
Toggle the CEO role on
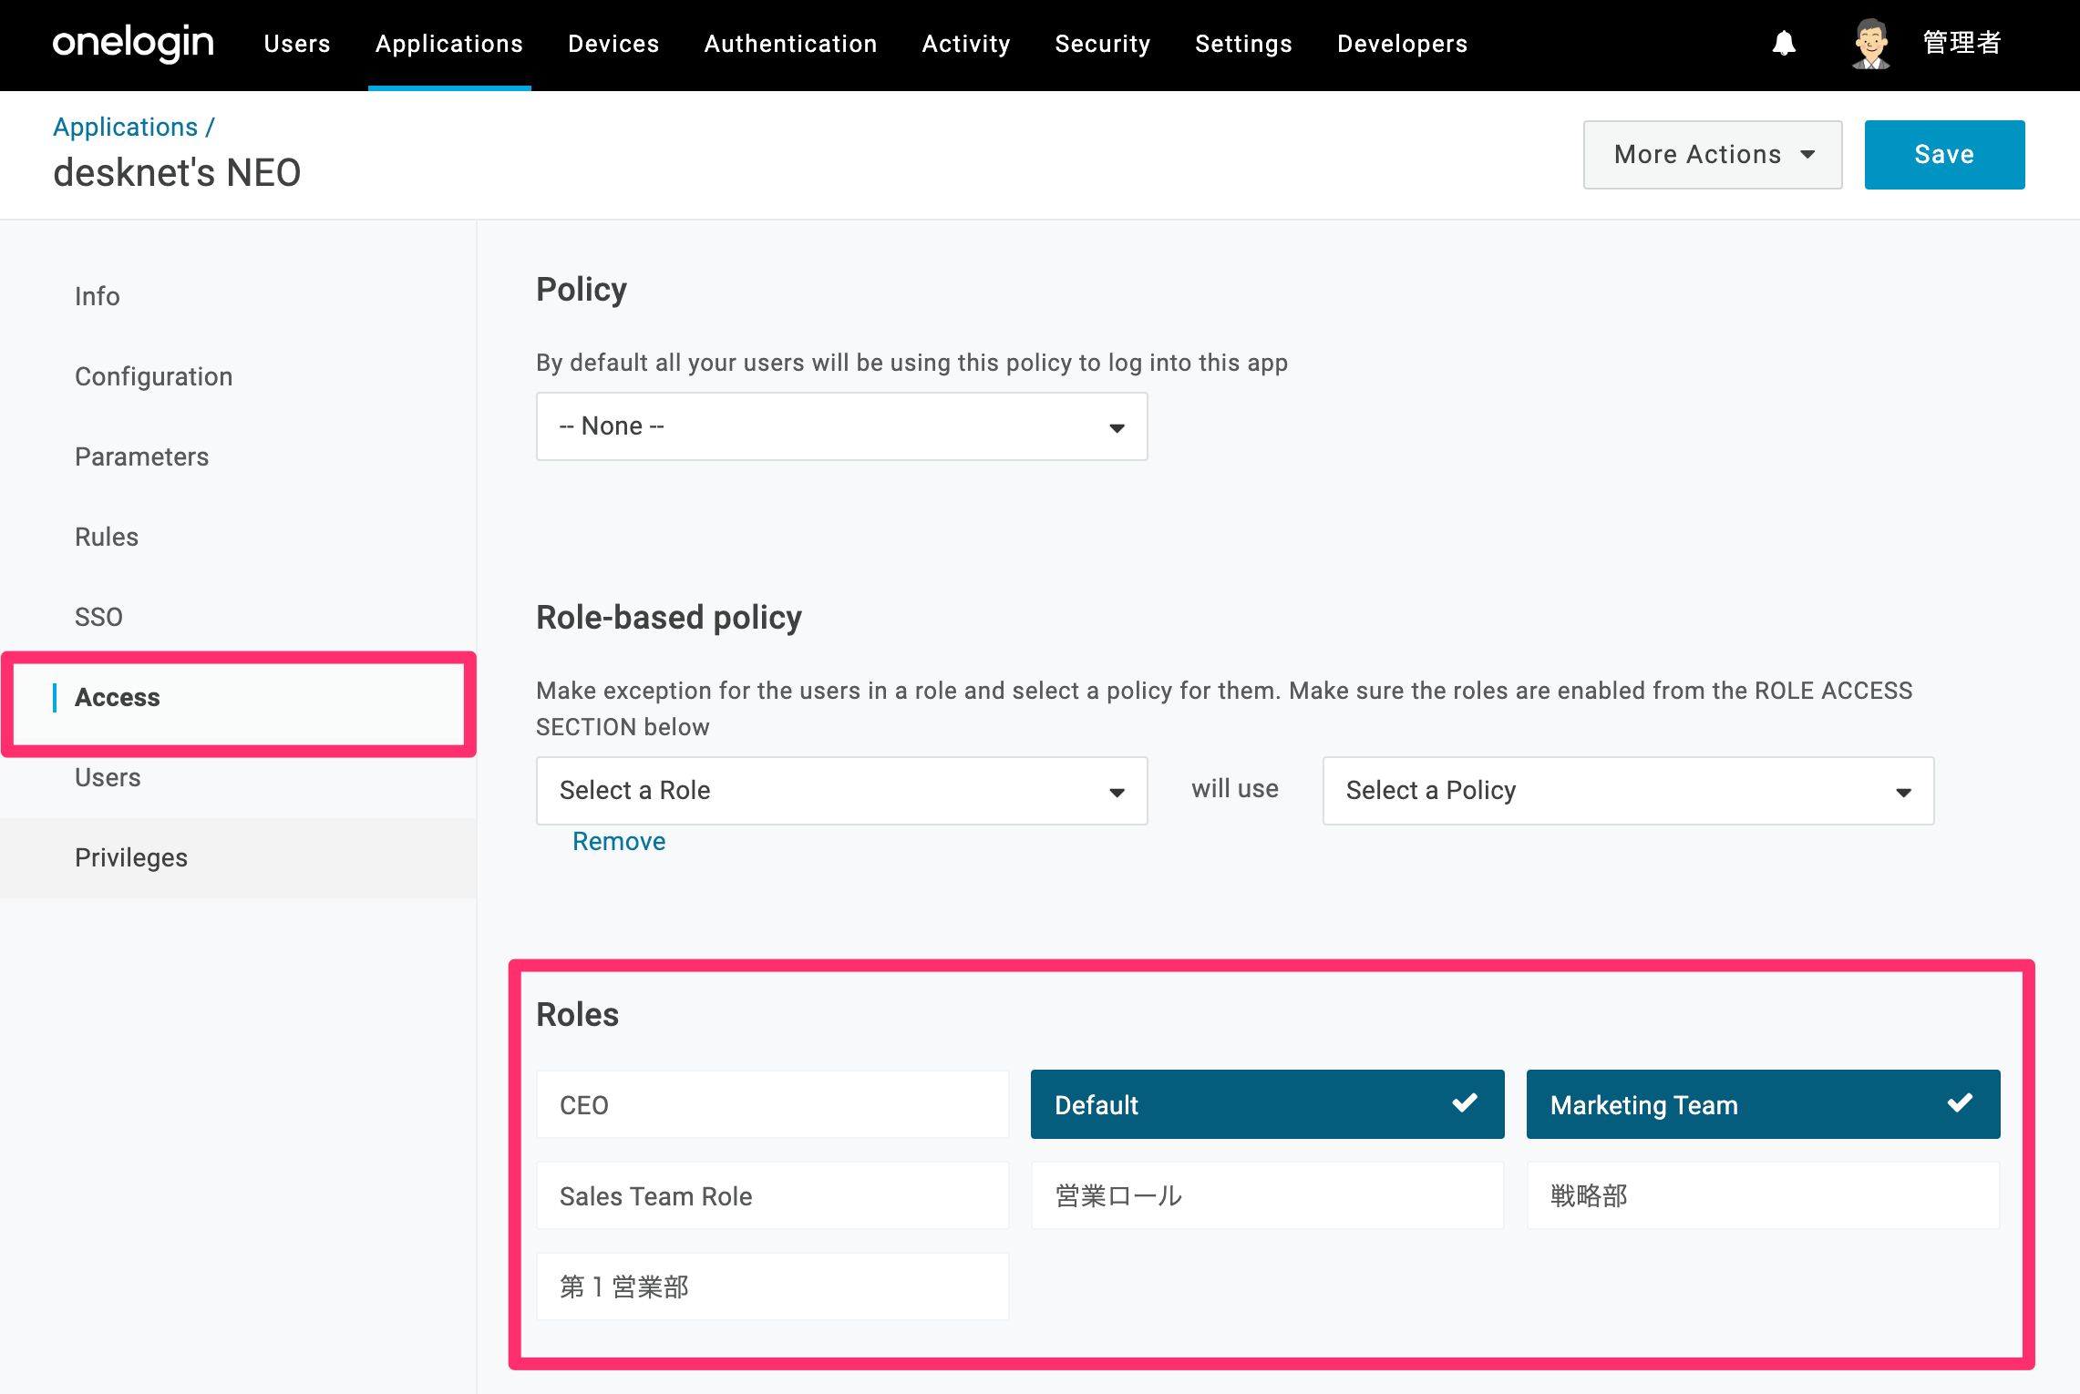pyautogui.click(x=772, y=1104)
